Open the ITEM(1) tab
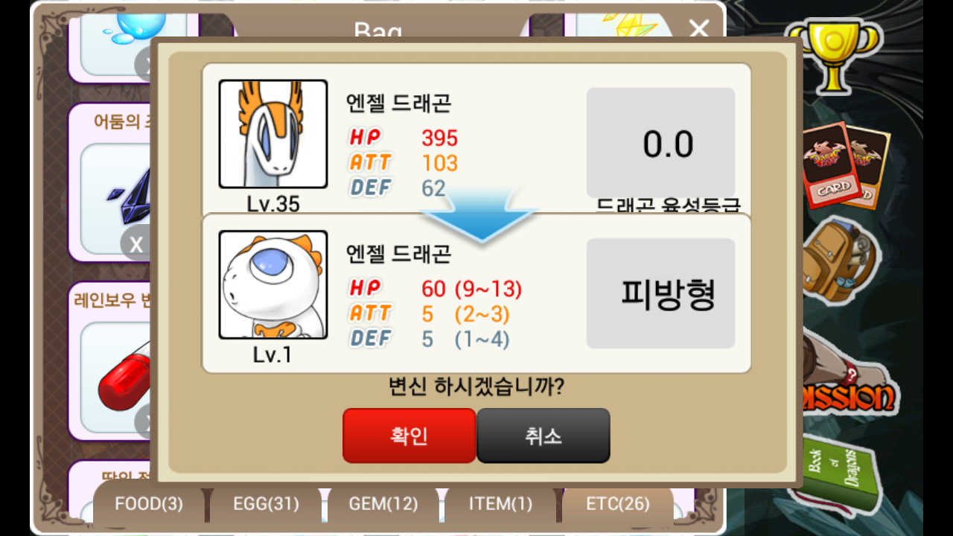The image size is (953, 536). pos(500,504)
